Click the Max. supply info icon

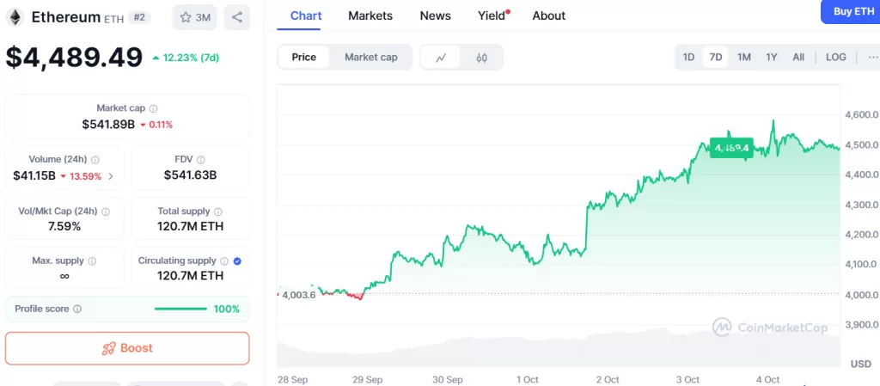[x=92, y=261]
